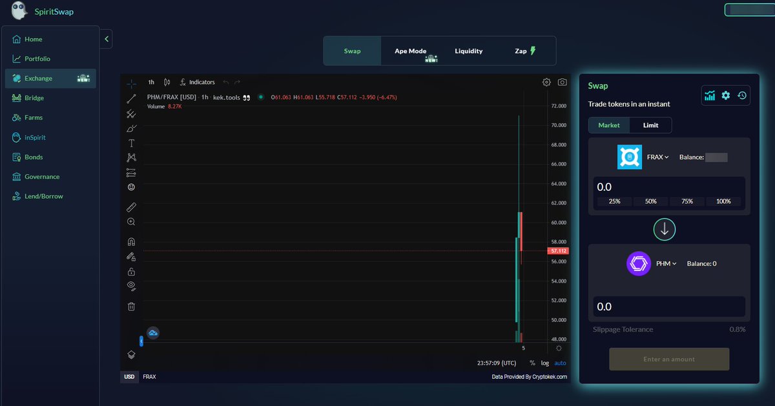Toggle lock all drawing tools
The height and width of the screenshot is (406, 775).
pos(131,272)
